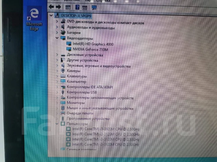Viewport: 217px width, 162px height.
Task: Select the Клавиатуры category
Action: [x=77, y=76]
